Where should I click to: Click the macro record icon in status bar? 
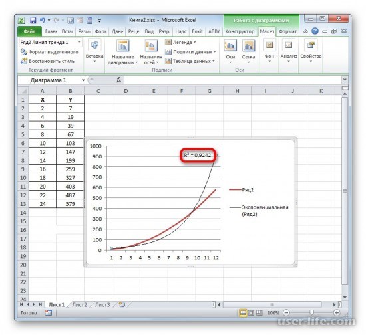coord(49,312)
